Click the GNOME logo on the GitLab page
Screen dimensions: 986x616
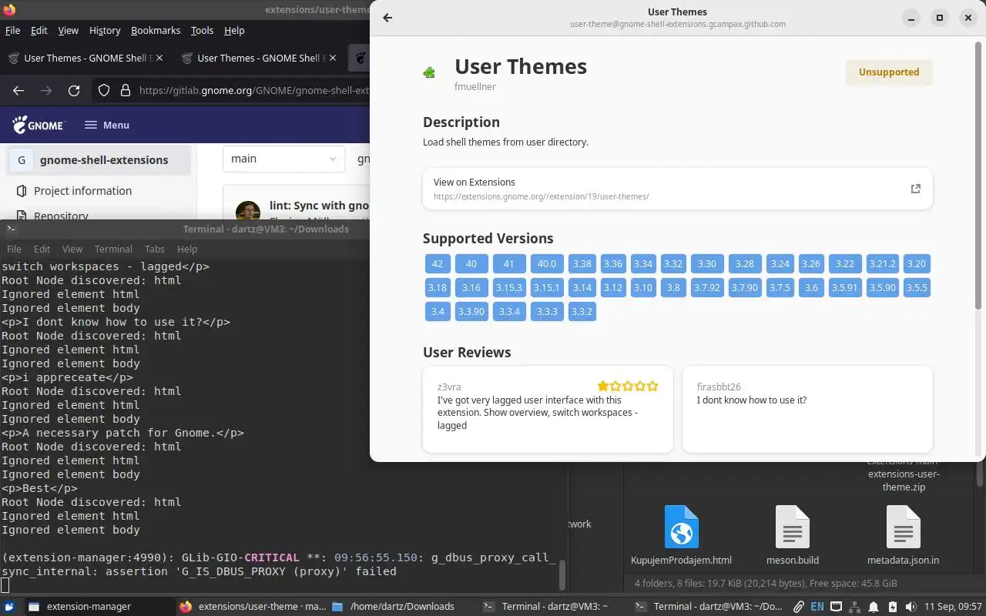tap(39, 125)
